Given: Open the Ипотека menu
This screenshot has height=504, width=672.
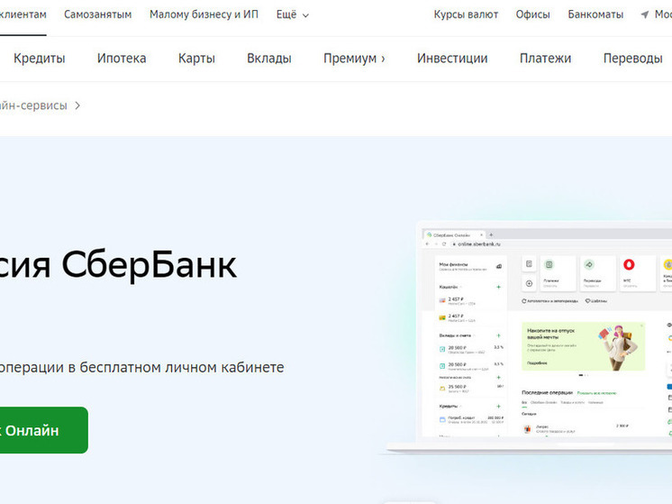Looking at the screenshot, I should point(122,58).
